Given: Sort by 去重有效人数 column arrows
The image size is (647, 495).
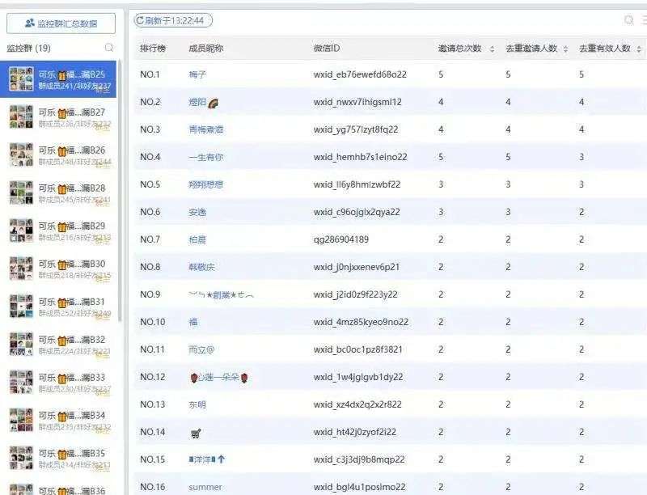Looking at the screenshot, I should pyautogui.click(x=639, y=49).
